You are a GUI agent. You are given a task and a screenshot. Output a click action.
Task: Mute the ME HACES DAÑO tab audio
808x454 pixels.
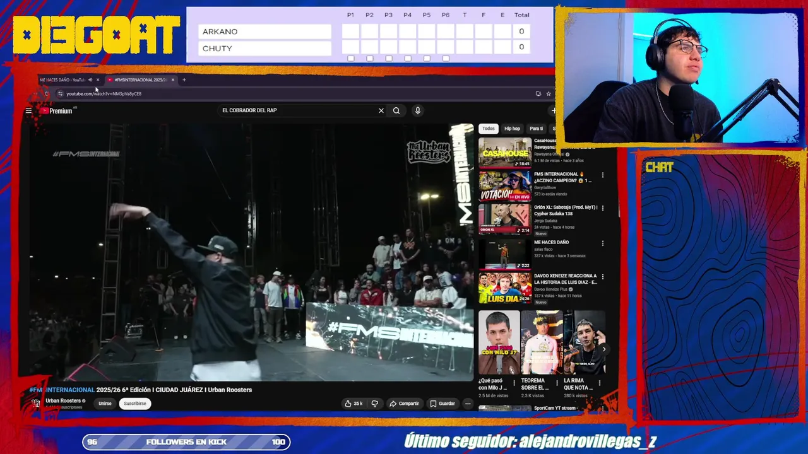[x=90, y=80]
